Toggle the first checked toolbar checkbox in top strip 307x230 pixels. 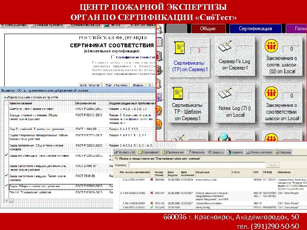point(3,25)
